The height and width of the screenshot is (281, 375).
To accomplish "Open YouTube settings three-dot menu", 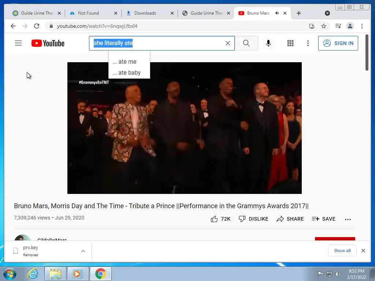I will 308,43.
